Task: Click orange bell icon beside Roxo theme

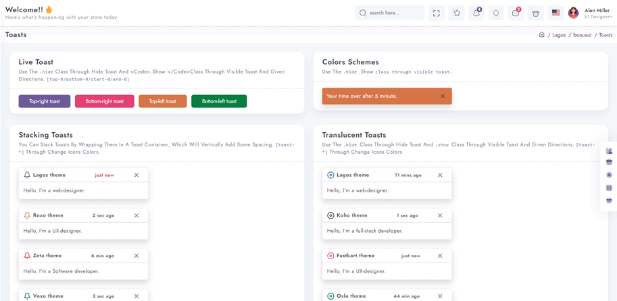Action: click(x=27, y=215)
